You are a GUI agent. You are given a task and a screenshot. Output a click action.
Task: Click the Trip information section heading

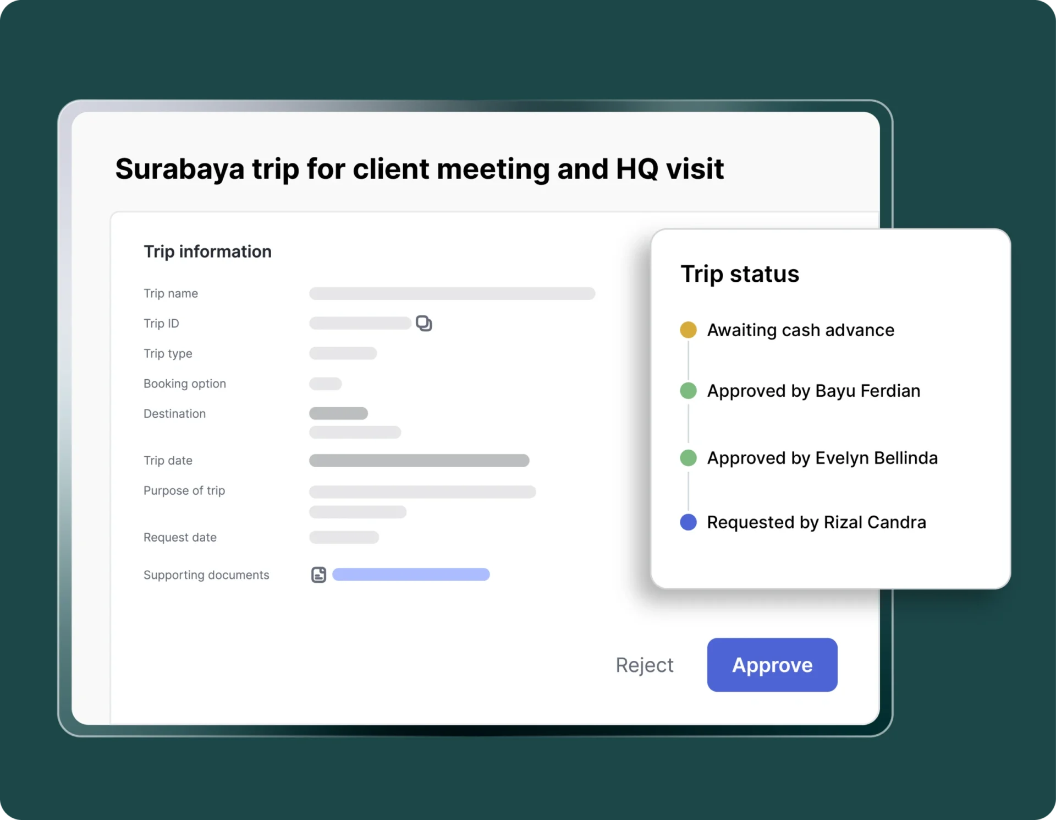tap(207, 252)
